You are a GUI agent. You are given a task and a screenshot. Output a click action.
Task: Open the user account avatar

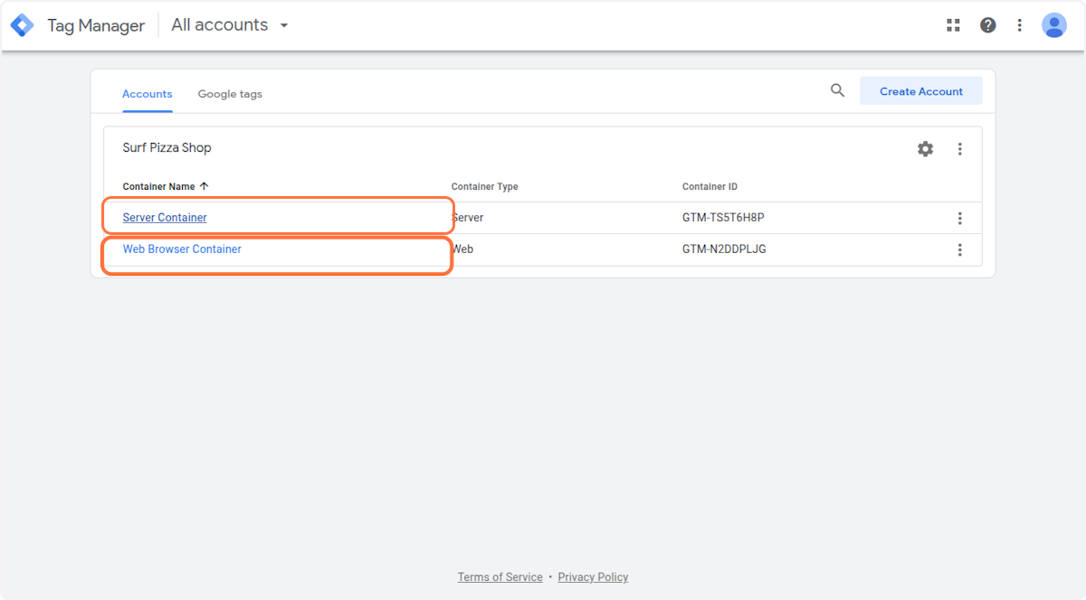[1054, 25]
